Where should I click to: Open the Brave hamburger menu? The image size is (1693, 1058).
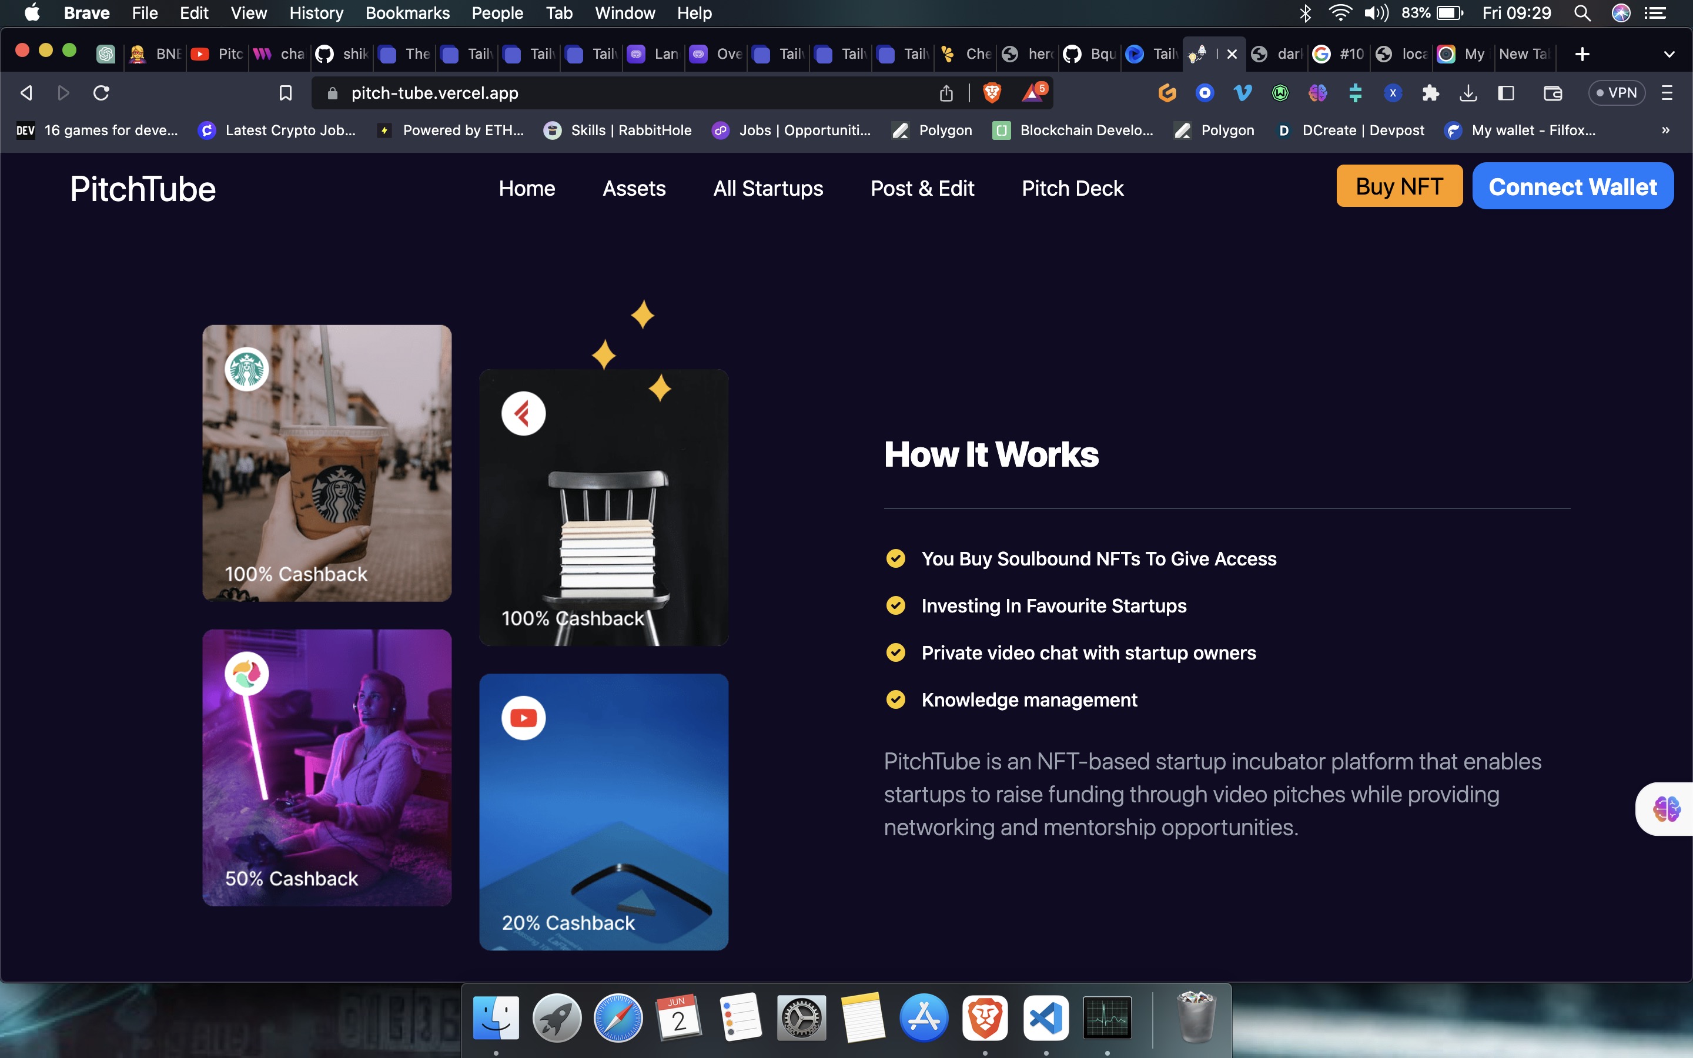[1667, 93]
